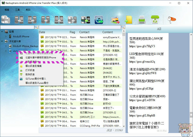Expand the vivo database tree node
The height and width of the screenshot is (137, 193).
6,51
